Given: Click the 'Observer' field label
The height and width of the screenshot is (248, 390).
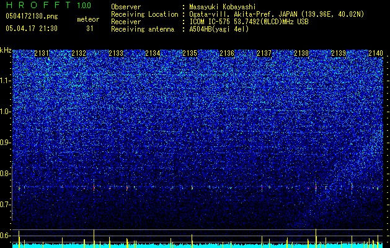Looking at the screenshot, I should [126, 7].
